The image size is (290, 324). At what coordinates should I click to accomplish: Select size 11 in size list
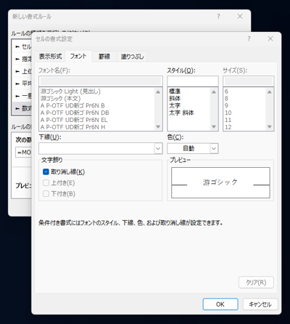(x=228, y=120)
